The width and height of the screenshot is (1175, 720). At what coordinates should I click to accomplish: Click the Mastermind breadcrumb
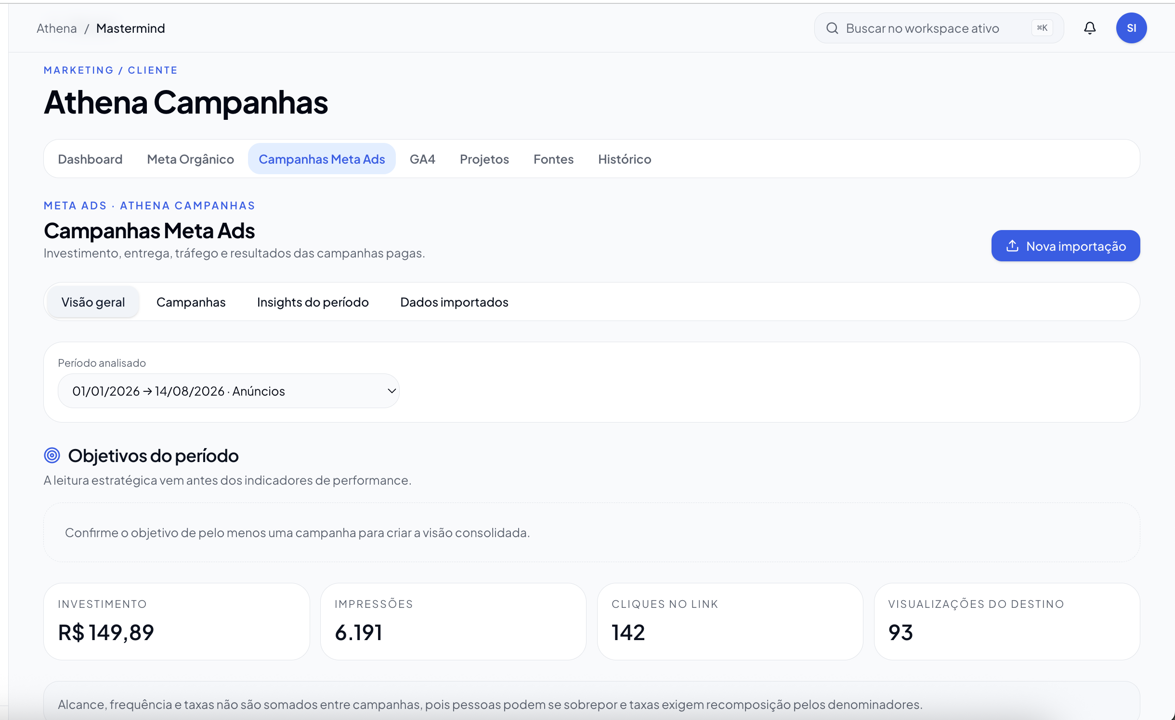click(x=131, y=28)
